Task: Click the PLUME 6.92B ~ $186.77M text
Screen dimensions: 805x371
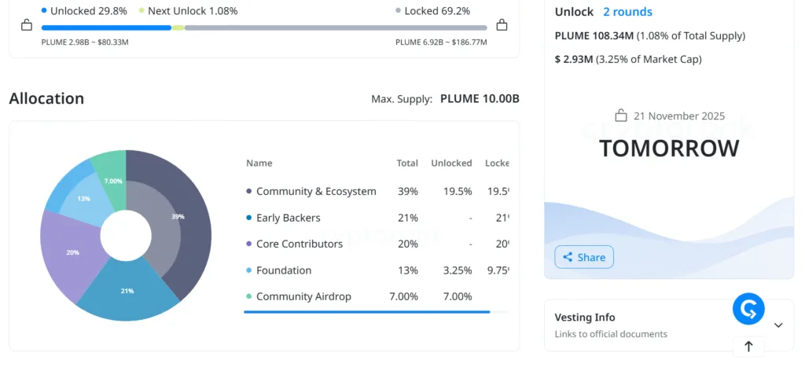Action: click(x=441, y=42)
